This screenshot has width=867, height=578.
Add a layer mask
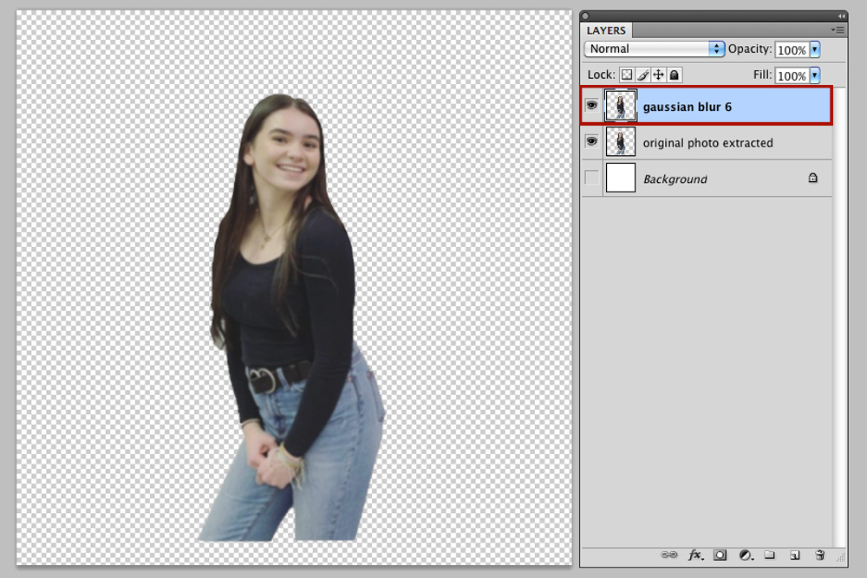click(720, 555)
